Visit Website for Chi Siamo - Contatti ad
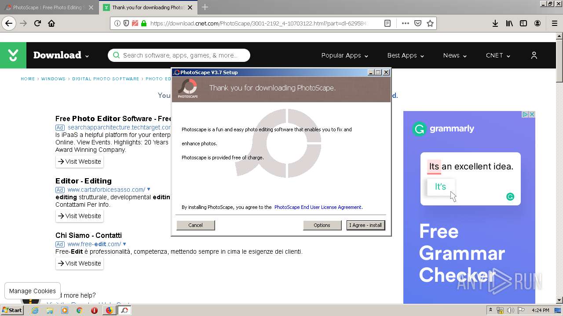Screen dimensions: 563x316 coord(80,263)
